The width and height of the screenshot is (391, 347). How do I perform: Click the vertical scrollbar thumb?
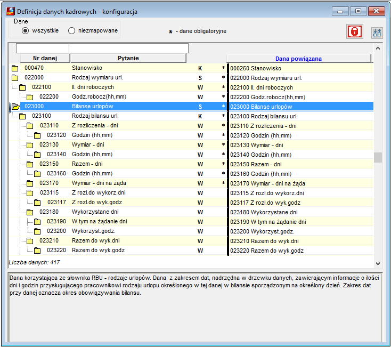point(378,157)
